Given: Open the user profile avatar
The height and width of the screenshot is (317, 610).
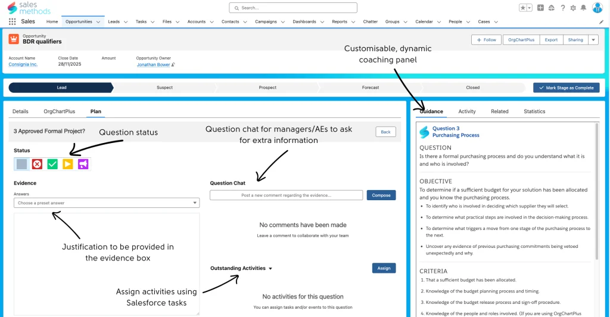Looking at the screenshot, I should [x=597, y=8].
